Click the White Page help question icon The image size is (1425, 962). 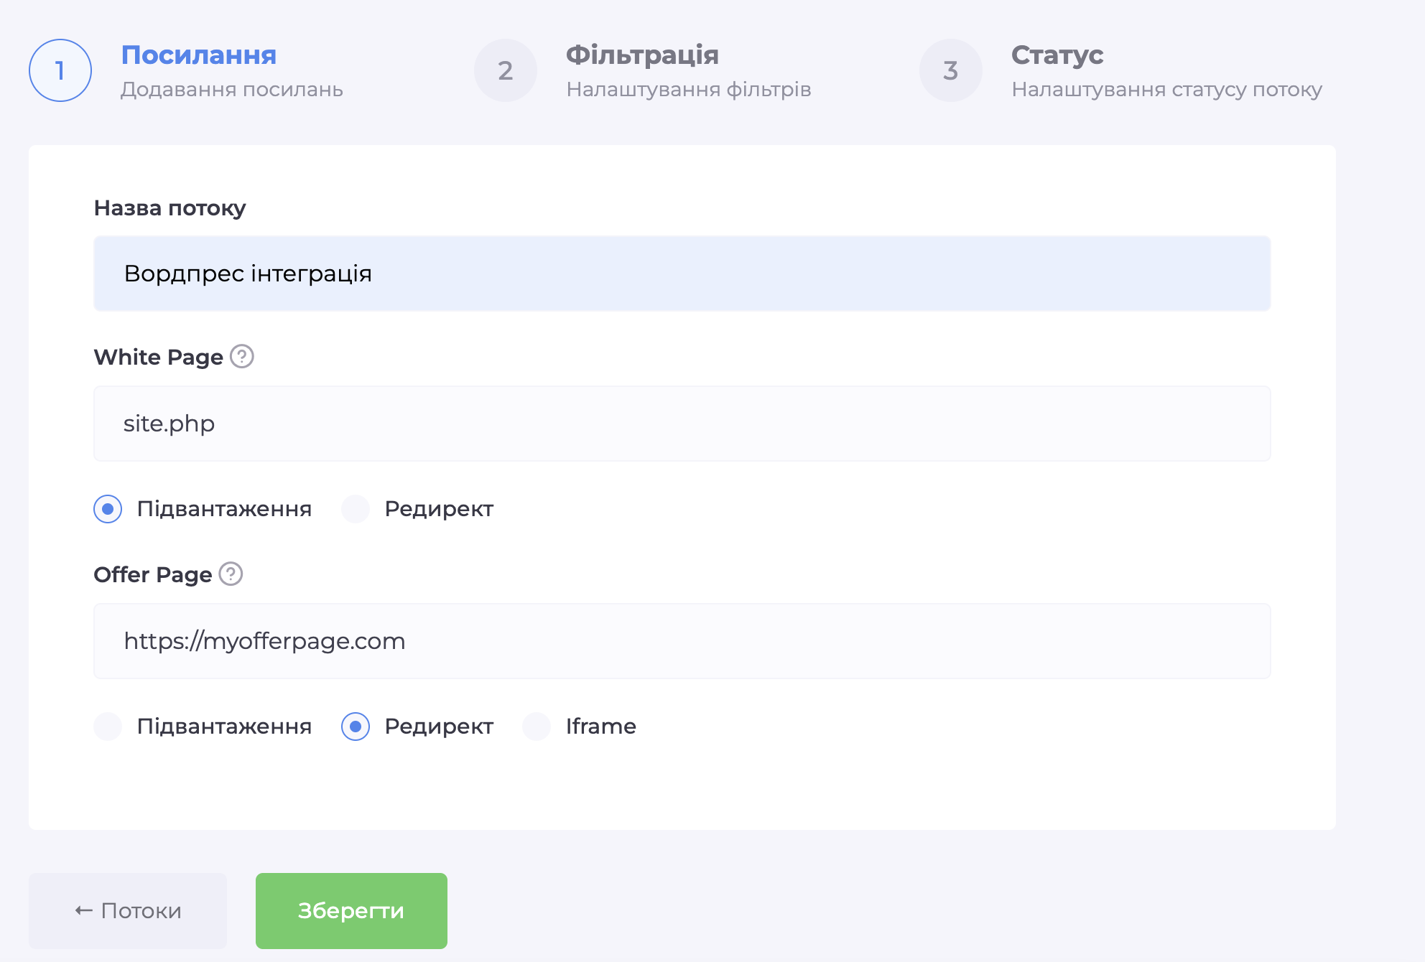(x=242, y=356)
